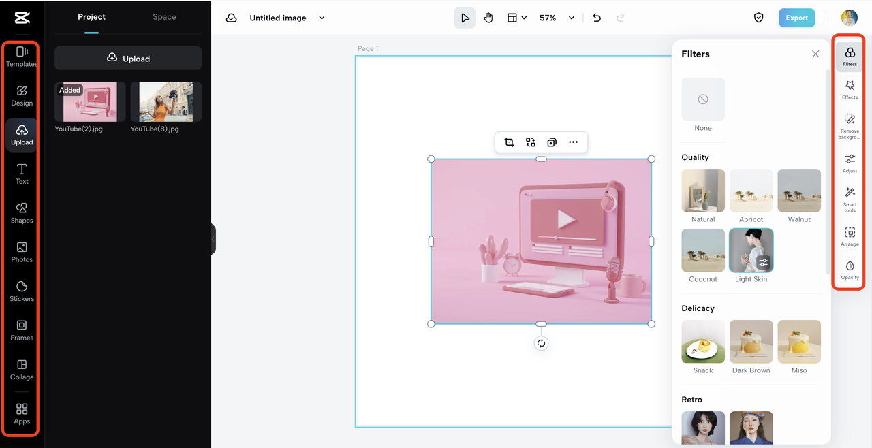Click the cloud save status icon
Screen dimensions: 872x448
point(232,18)
